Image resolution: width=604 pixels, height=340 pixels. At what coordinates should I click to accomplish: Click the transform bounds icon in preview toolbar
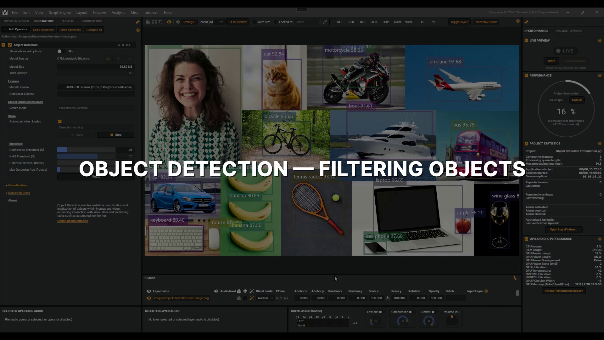154,22
